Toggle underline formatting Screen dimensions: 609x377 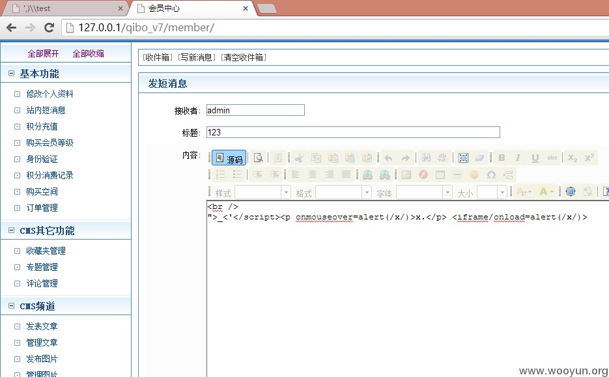click(x=535, y=158)
